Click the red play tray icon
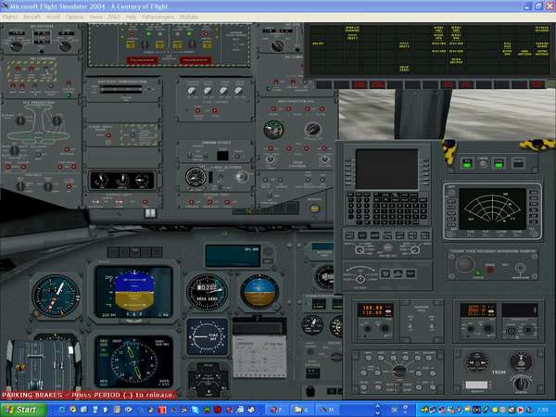 pos(520,410)
